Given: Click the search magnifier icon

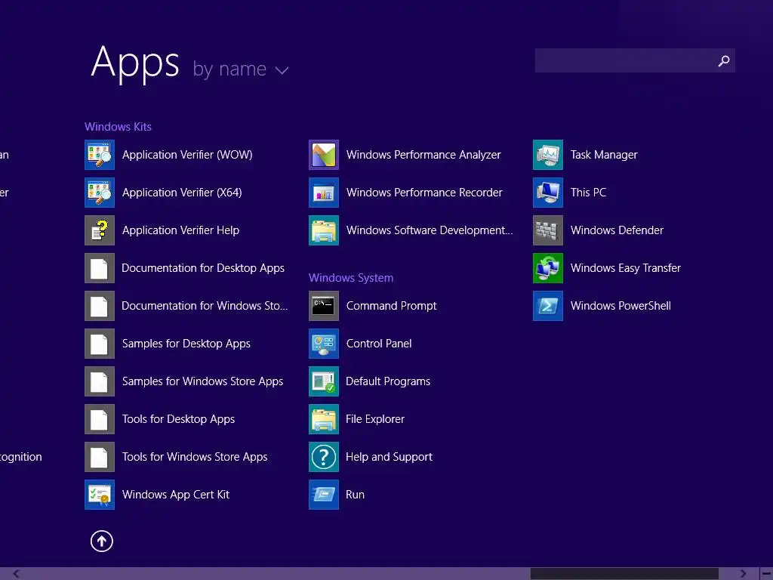Looking at the screenshot, I should pos(724,60).
